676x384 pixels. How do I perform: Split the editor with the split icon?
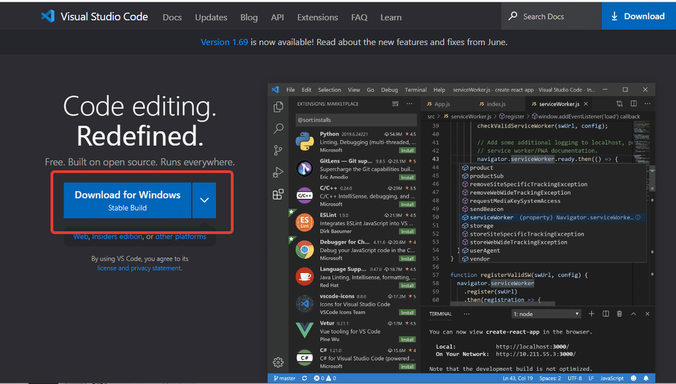(634, 104)
